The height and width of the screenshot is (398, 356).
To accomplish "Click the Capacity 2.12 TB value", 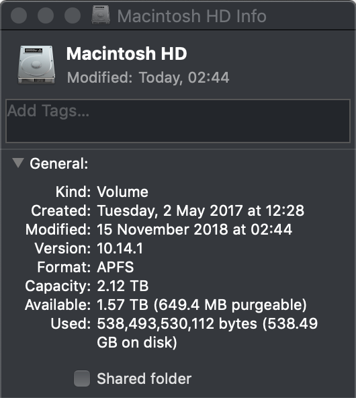I will 123,286.
